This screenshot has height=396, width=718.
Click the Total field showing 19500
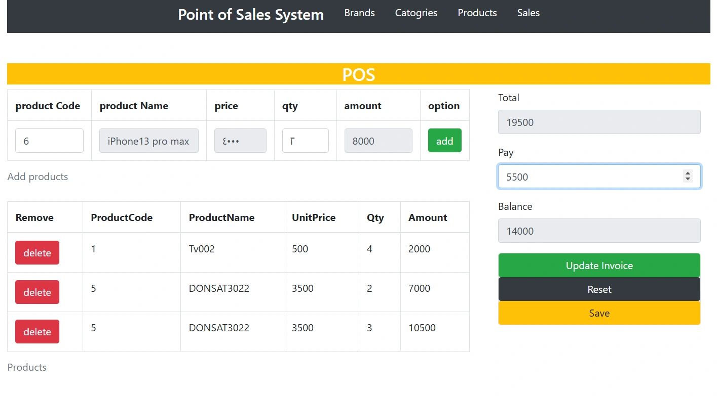(599, 122)
